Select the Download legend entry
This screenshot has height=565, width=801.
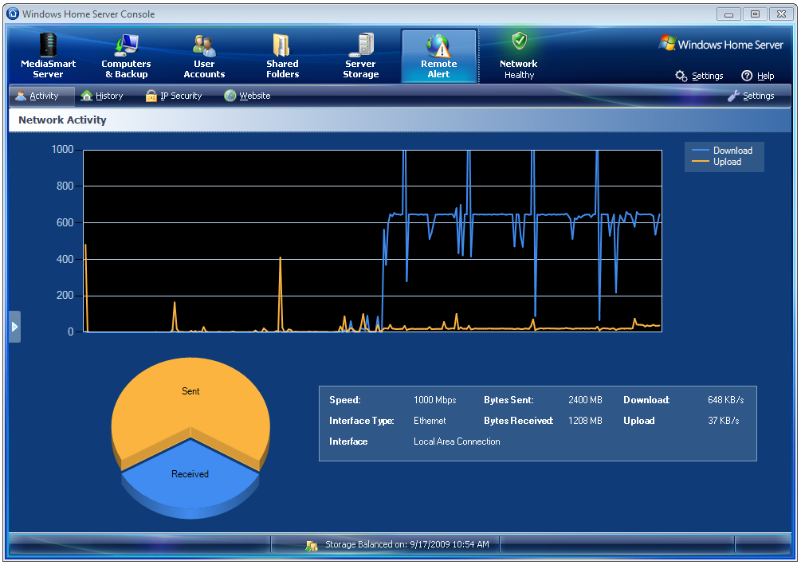[x=722, y=150]
